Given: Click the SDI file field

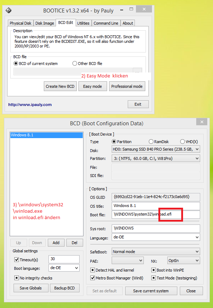Looking at the screenshot, I should coord(156,176).
